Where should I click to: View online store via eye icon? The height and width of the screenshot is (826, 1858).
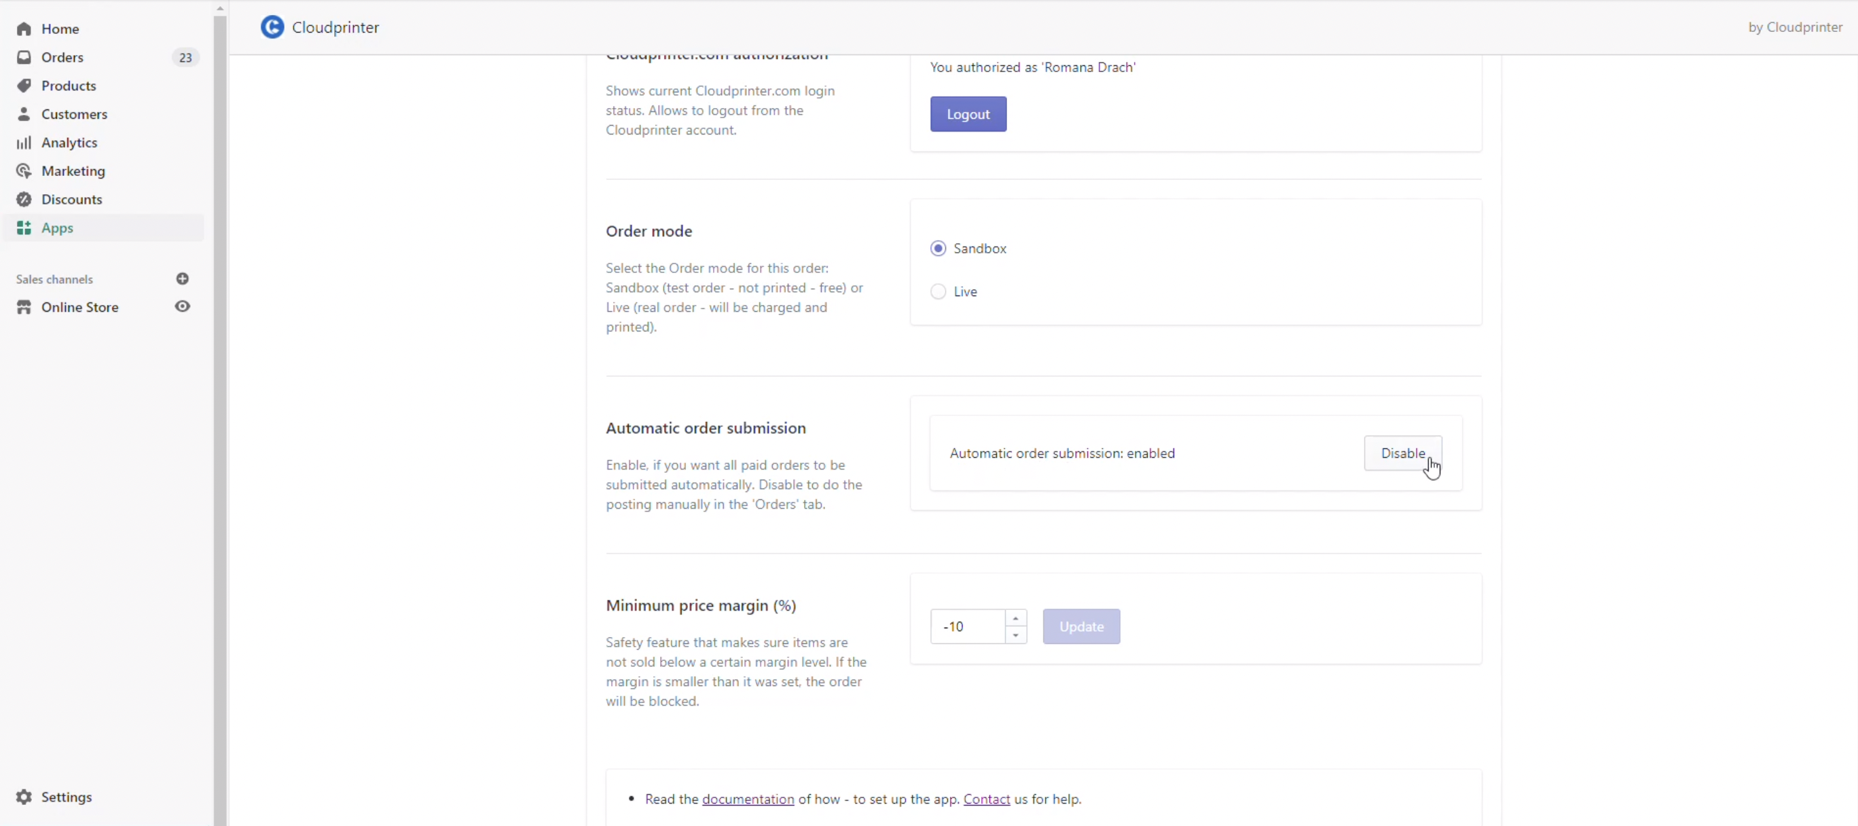[183, 306]
